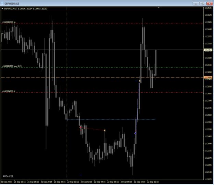This screenshot has width=214, height=185.
Task: Click the 1.12855 price scale value
Action: coord(208,93)
